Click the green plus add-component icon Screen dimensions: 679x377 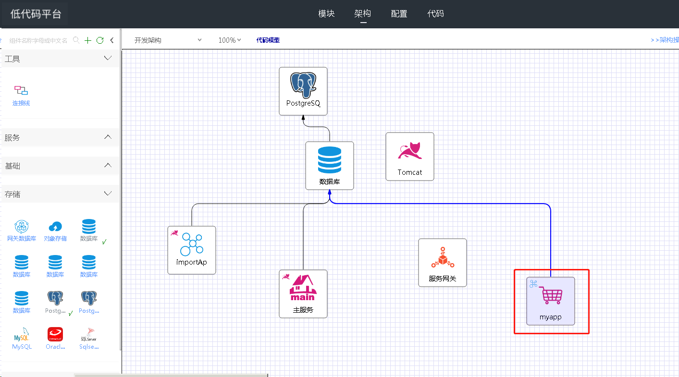click(87, 40)
